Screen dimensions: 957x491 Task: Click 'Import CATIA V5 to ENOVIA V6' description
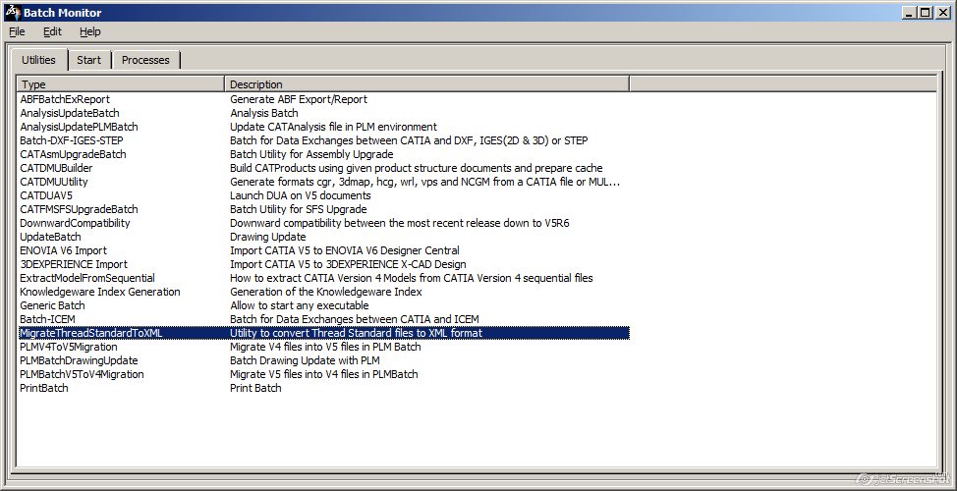tap(345, 250)
